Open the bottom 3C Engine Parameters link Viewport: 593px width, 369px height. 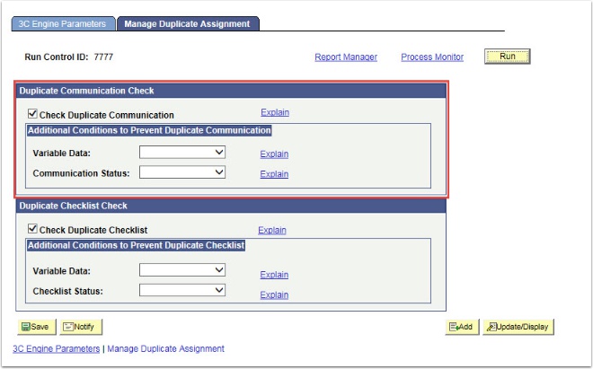(x=56, y=348)
